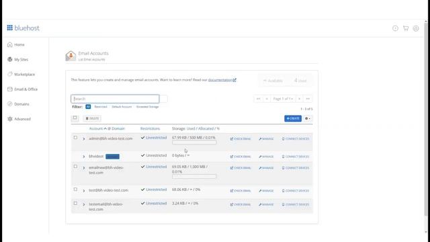
Task: Select the Exceeded Storage filter
Action: [x=148, y=107]
